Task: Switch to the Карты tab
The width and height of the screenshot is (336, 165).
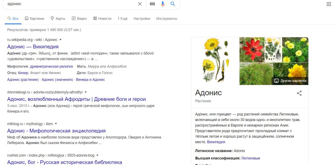Action: [x=58, y=19]
